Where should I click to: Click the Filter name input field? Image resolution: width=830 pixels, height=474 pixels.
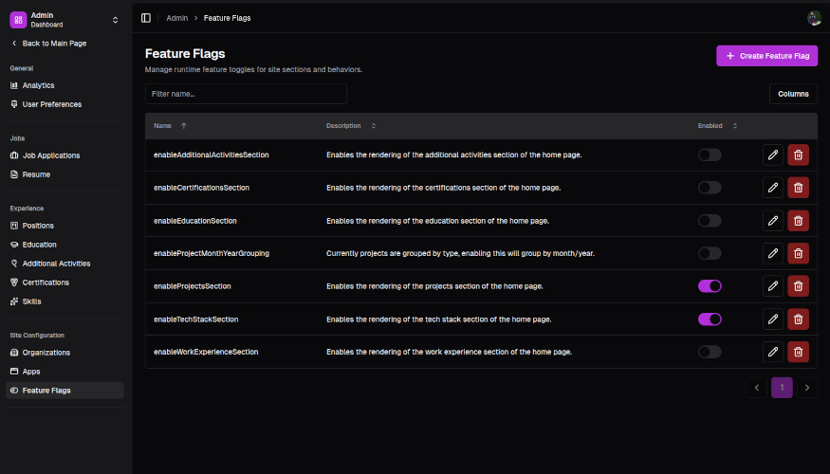(x=246, y=94)
